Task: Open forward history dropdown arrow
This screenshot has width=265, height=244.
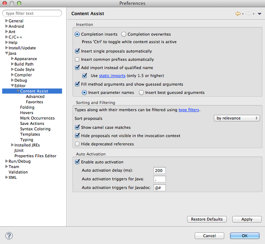Action: 254,14
